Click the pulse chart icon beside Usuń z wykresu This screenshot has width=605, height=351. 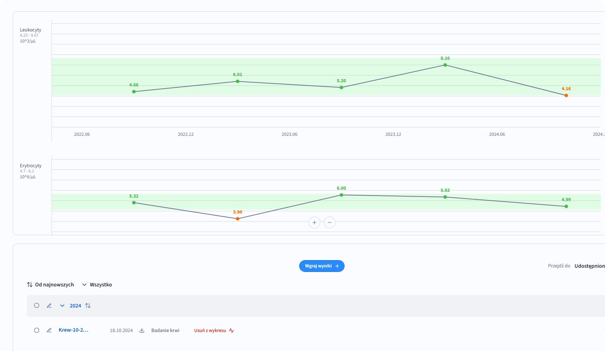(x=231, y=331)
